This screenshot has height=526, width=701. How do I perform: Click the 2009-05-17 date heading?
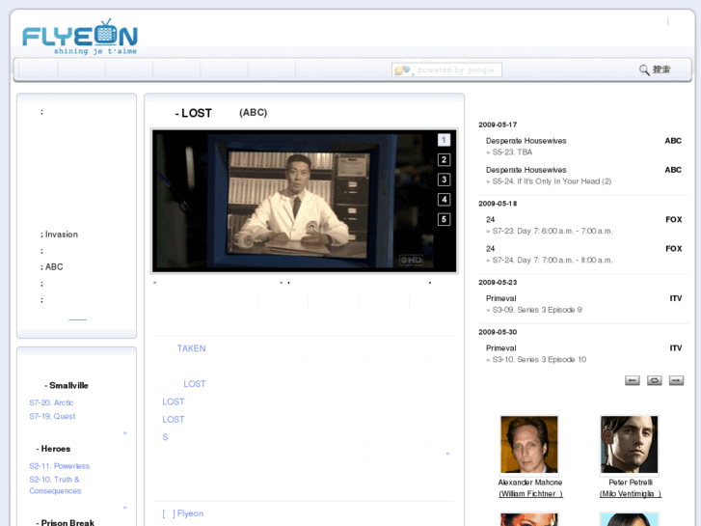pyautogui.click(x=498, y=125)
